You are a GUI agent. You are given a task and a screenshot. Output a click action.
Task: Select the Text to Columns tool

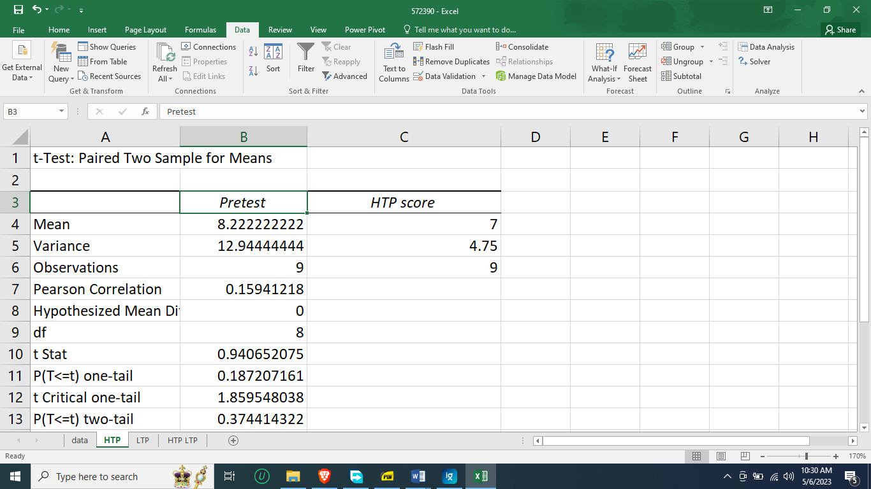393,61
